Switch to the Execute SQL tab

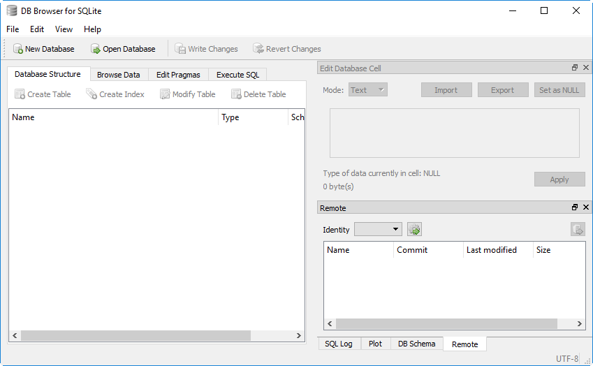(237, 75)
